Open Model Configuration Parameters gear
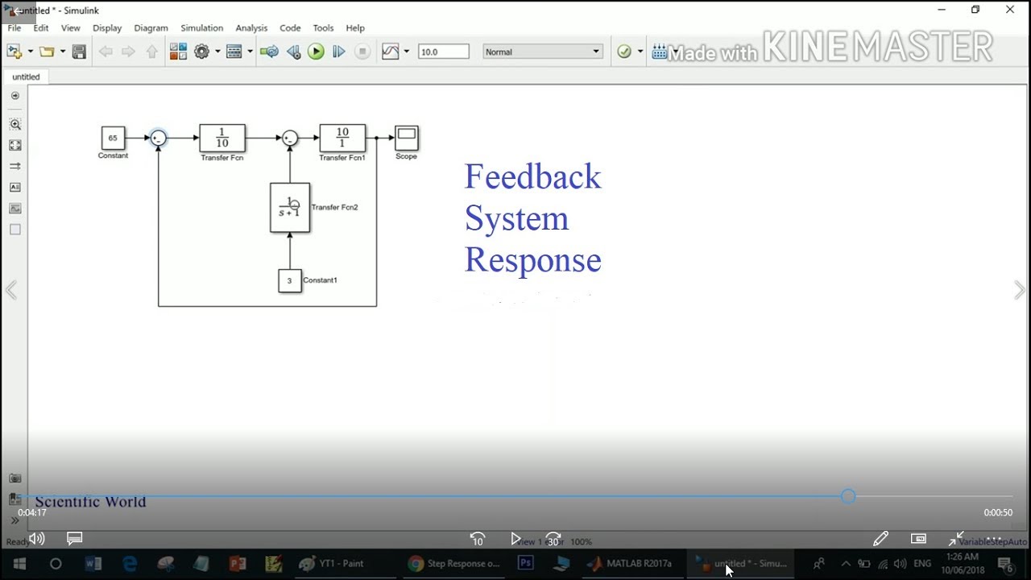 201,52
